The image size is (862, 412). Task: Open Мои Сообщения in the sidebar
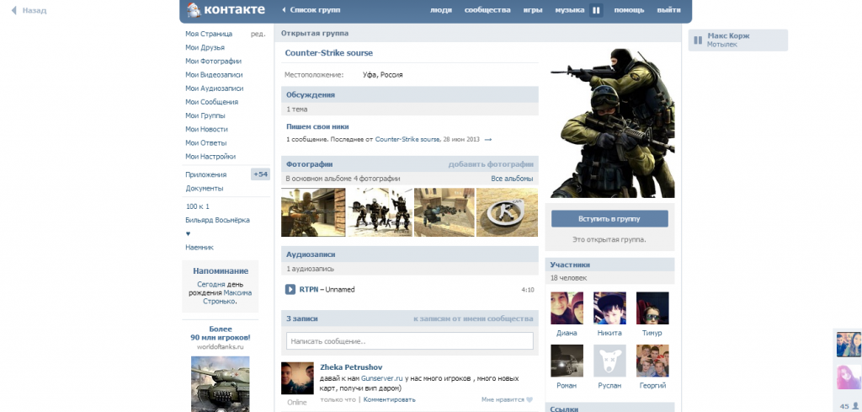(212, 102)
